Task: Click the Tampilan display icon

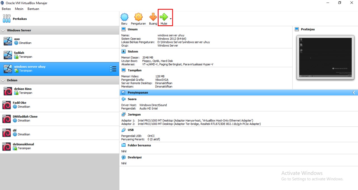Action: (x=124, y=70)
